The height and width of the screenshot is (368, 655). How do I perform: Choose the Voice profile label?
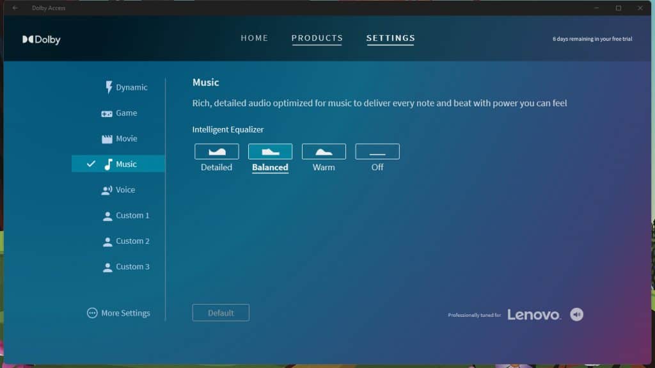pos(125,190)
